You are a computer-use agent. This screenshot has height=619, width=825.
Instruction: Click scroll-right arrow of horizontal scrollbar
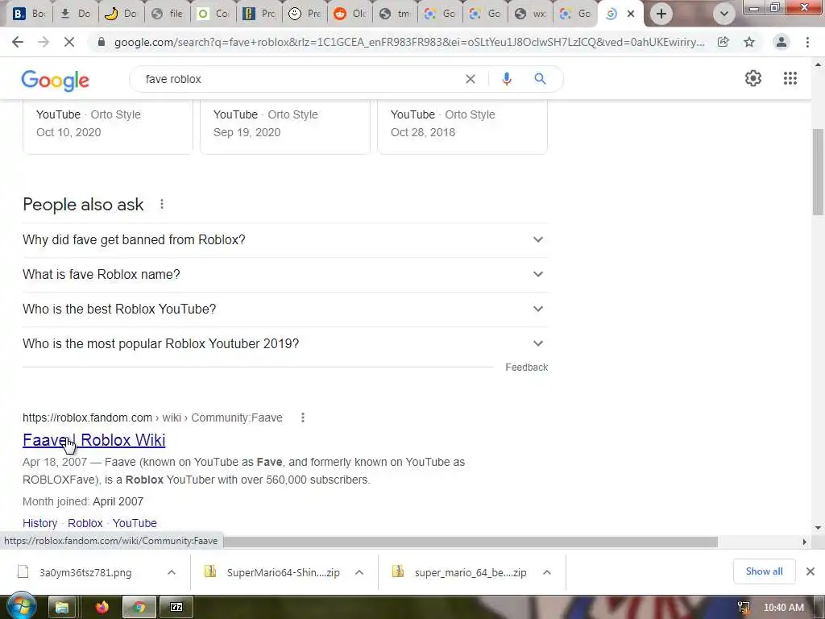[804, 542]
